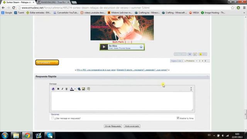Go to page 4 in the pagination
This screenshot has width=247, height=139.
pos(202,61)
